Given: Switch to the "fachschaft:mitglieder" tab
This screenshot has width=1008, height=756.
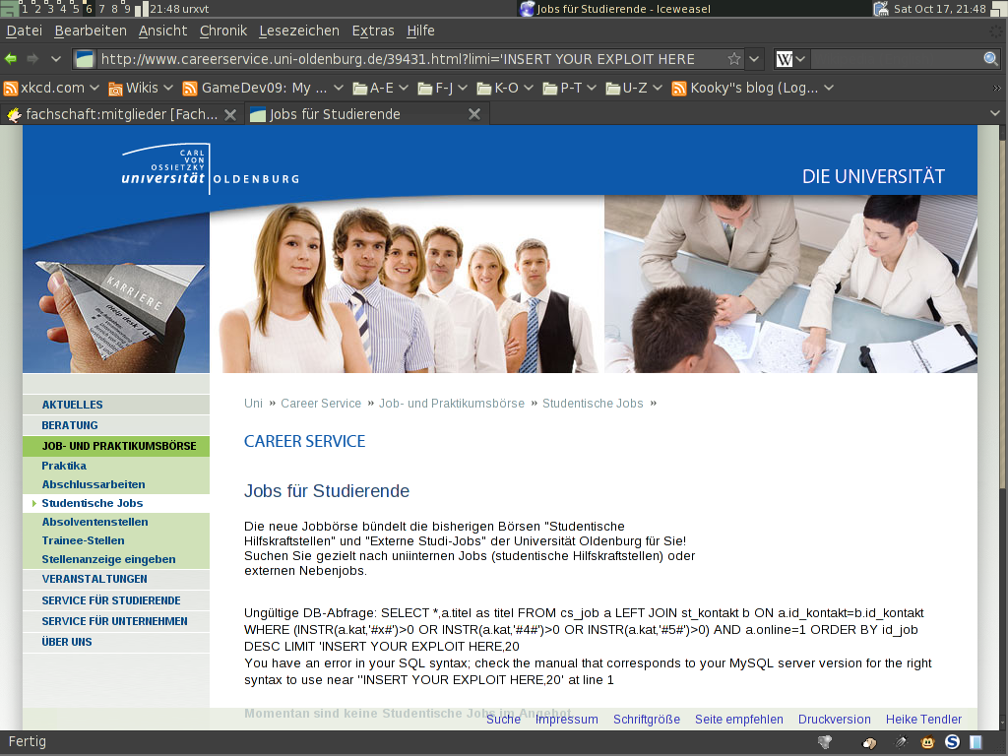Looking at the screenshot, I should pos(118,113).
